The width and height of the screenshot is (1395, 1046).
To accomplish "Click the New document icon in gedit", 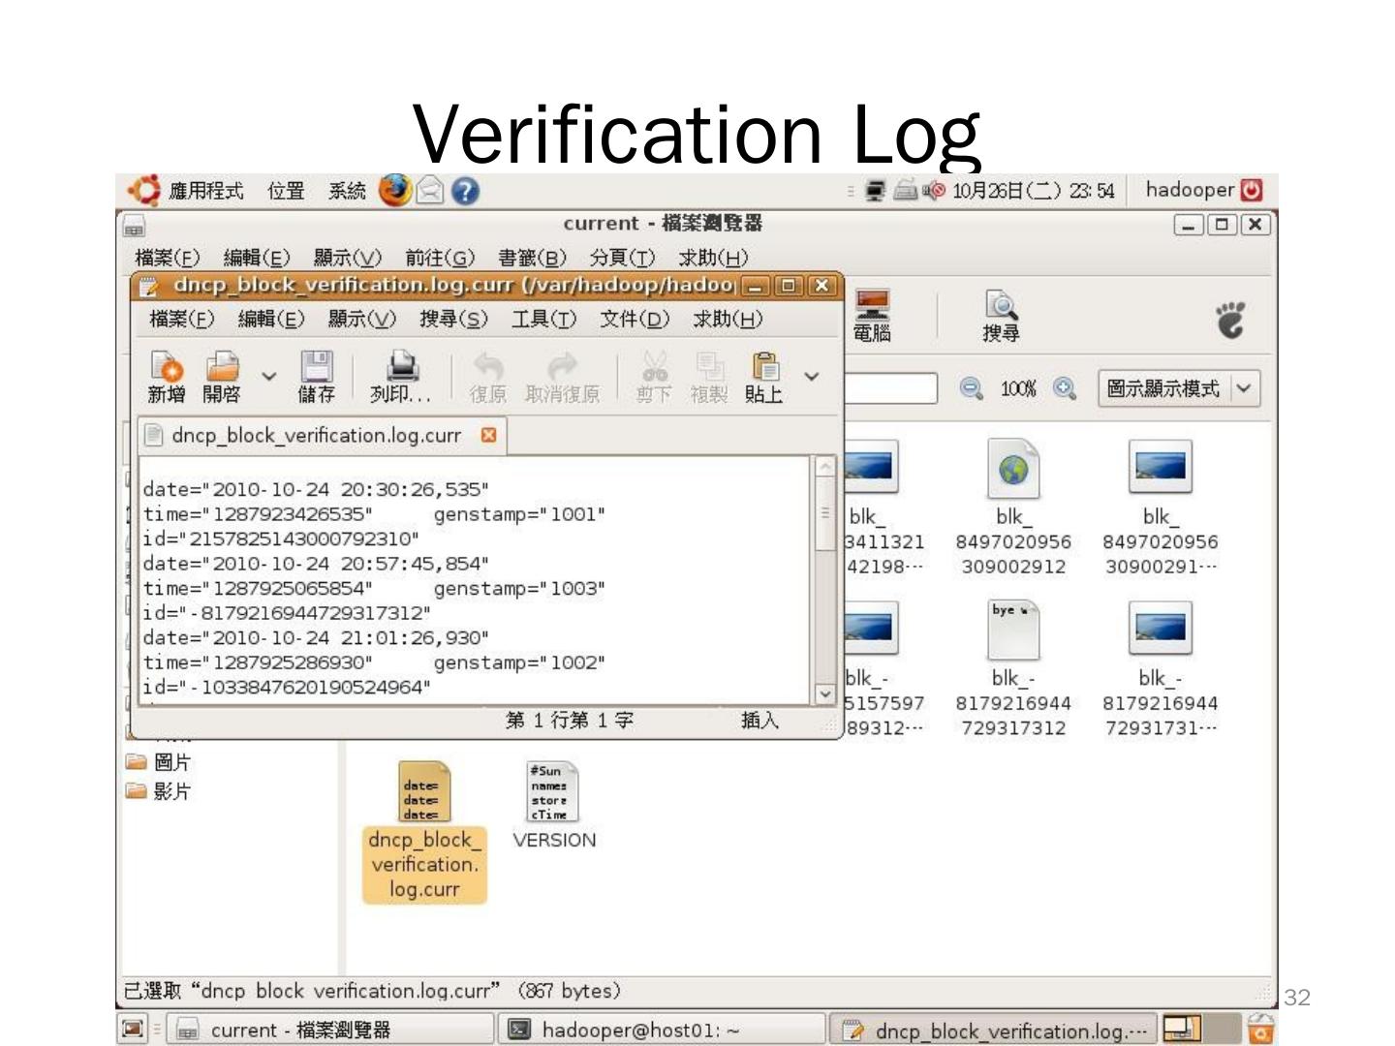I will tap(166, 368).
